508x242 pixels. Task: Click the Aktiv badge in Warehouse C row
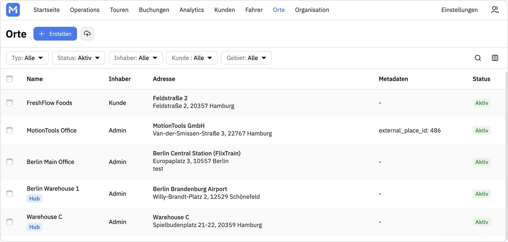pos(482,222)
